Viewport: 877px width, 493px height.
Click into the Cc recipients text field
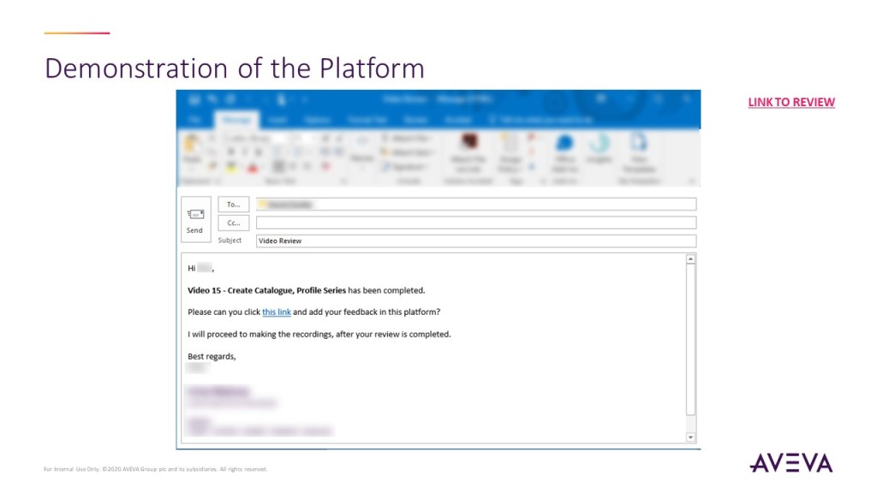pos(475,223)
